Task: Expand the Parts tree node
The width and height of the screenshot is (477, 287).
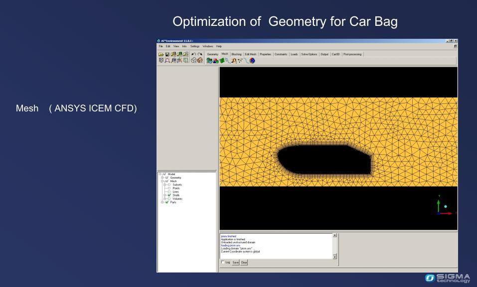Action: 162,202
